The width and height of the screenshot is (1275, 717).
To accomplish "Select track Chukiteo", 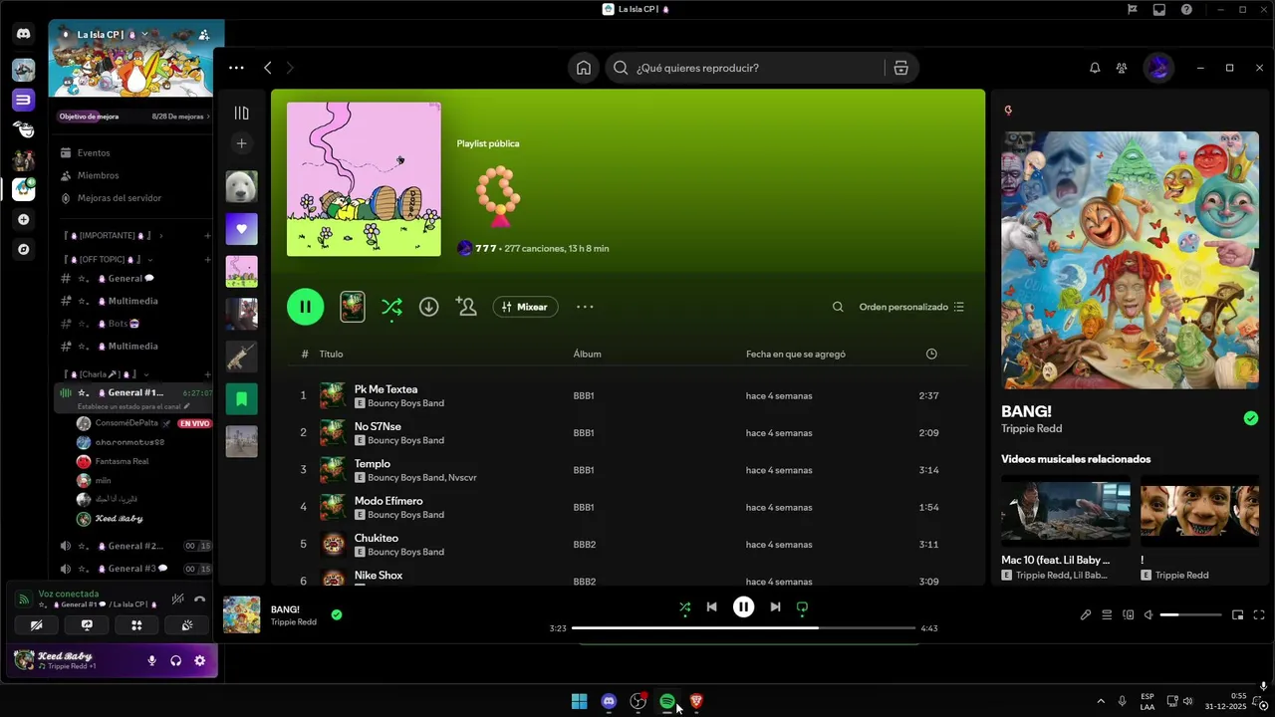I will click(x=377, y=538).
